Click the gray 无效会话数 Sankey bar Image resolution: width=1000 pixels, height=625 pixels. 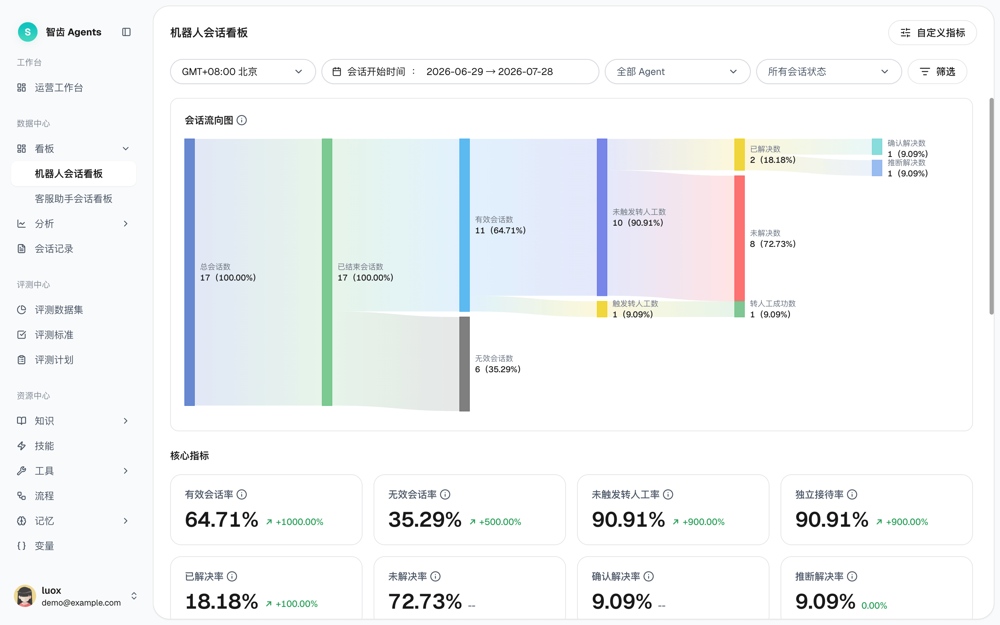tap(465, 364)
